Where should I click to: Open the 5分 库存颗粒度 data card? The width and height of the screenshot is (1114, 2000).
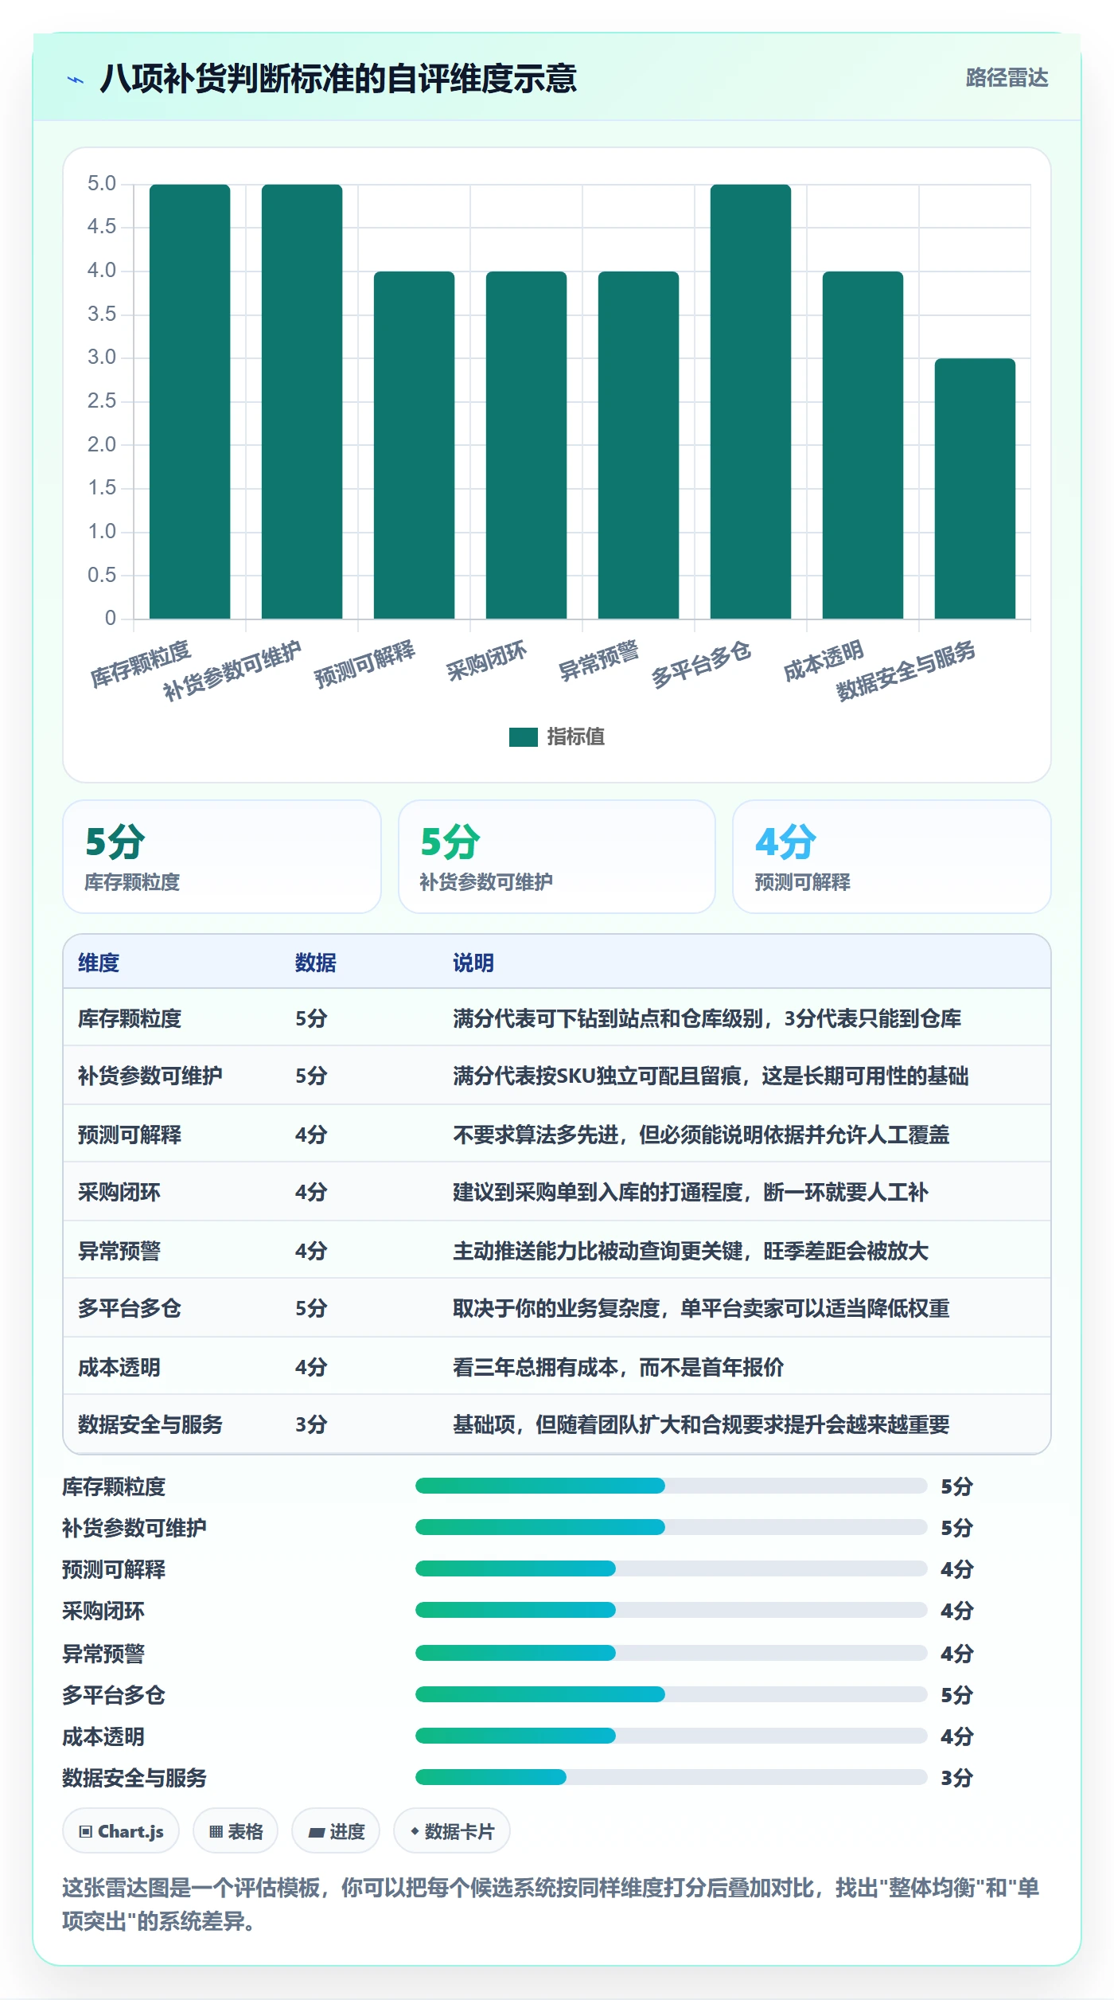222,857
